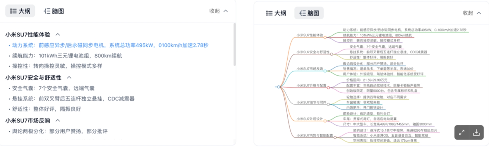489x150 pixels.
Task: Click mind map branch label 小米SU7内饰与智能配置
Action: [315, 135]
